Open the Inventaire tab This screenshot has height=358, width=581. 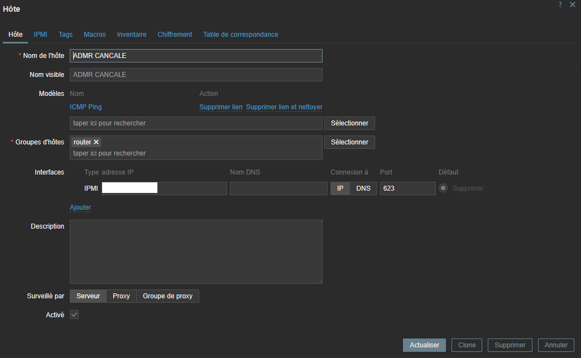(x=132, y=35)
